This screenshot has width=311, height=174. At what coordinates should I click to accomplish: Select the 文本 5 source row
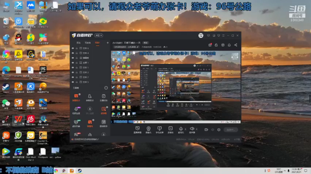coord(90,82)
